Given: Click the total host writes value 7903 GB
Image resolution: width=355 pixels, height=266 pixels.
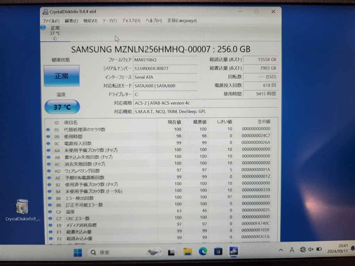Looking at the screenshot, I should click(260, 68).
